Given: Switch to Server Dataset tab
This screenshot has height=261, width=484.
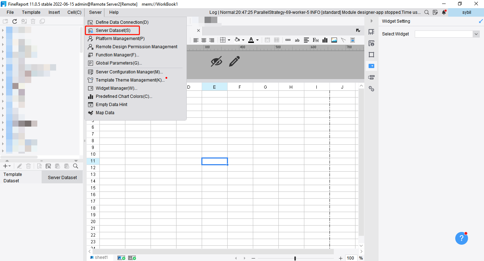Looking at the screenshot, I should 62,177.
